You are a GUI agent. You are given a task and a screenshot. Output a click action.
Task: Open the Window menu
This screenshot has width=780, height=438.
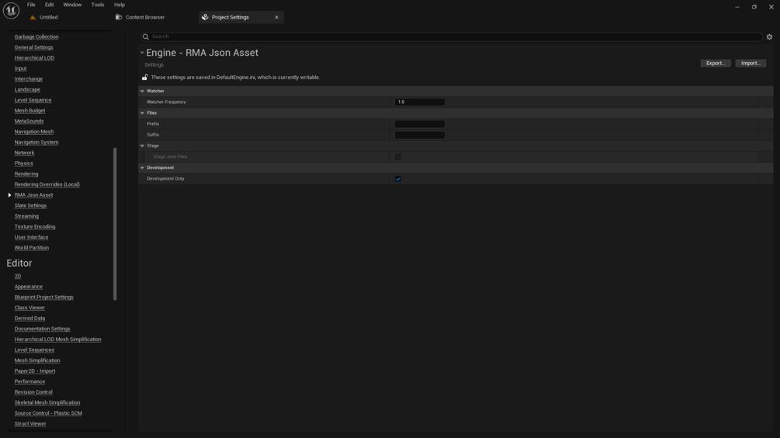click(x=72, y=5)
